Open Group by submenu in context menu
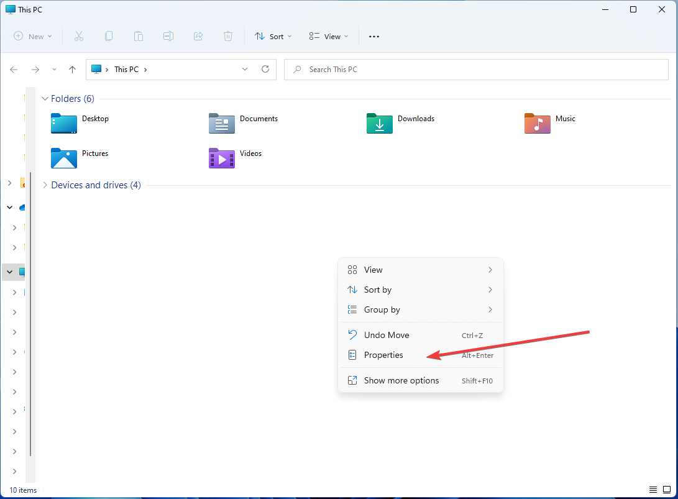This screenshot has width=678, height=499. [420, 309]
